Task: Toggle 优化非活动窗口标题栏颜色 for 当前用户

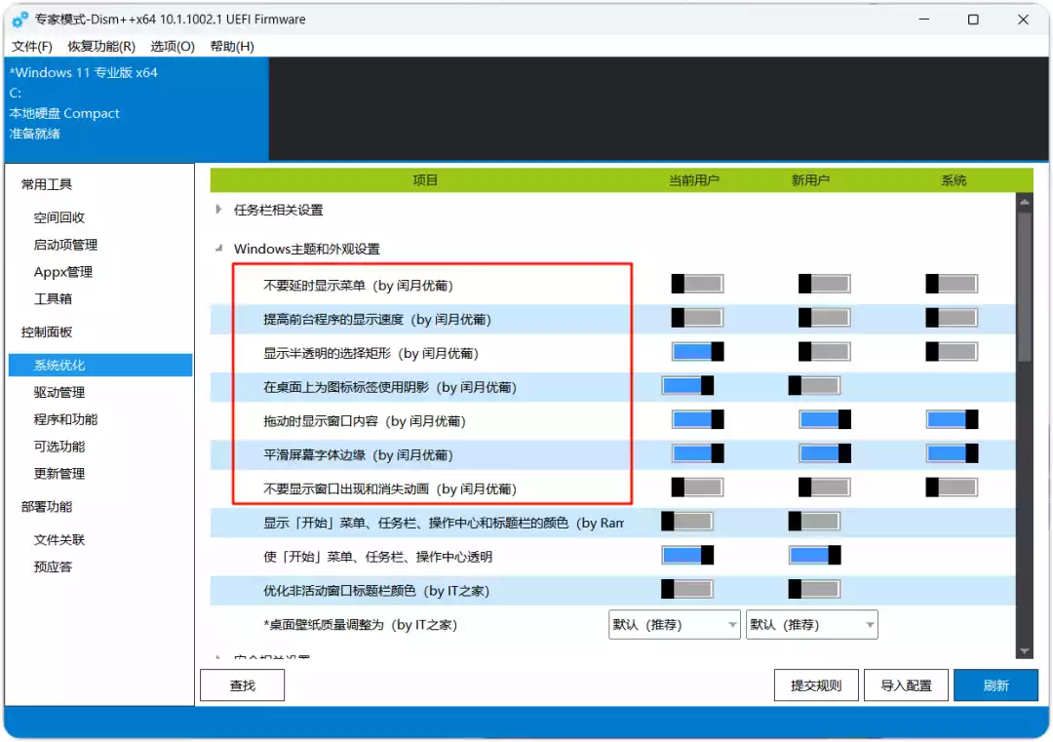Action: point(687,590)
